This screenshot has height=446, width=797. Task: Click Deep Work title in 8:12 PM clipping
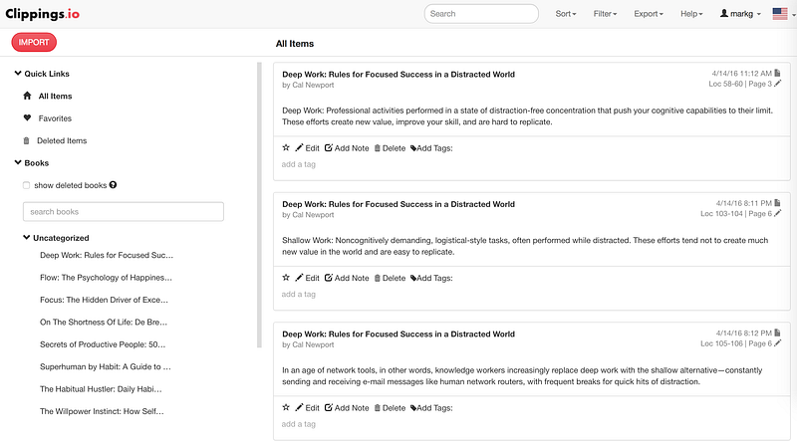coord(398,334)
